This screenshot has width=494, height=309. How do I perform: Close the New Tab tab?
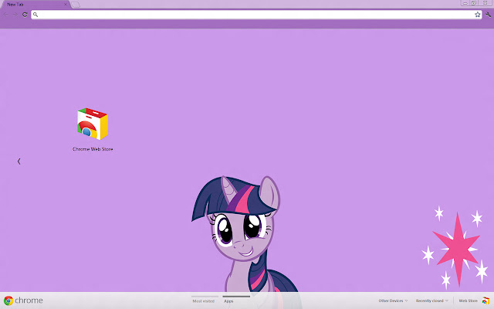coord(66,5)
